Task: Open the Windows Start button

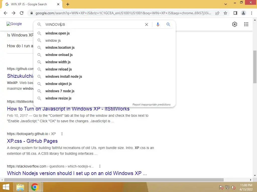Action: tap(6, 187)
